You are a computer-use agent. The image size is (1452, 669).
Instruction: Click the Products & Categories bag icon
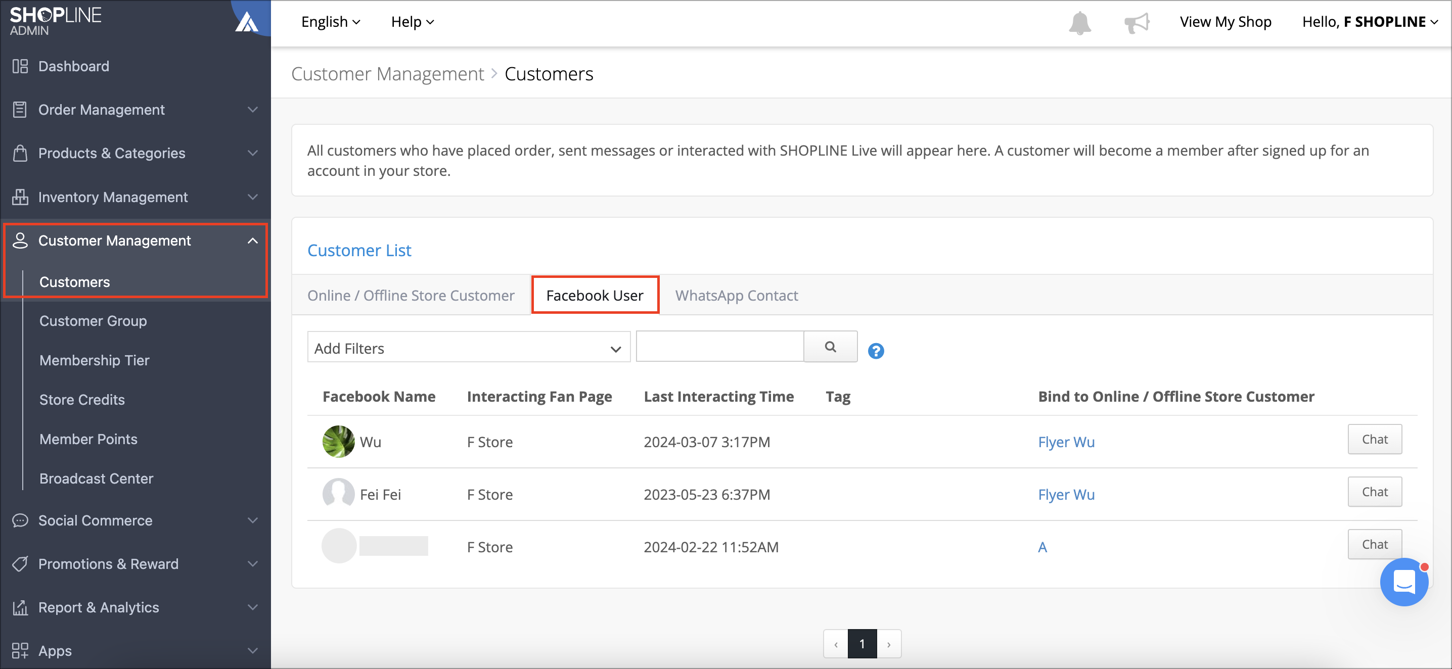[20, 153]
